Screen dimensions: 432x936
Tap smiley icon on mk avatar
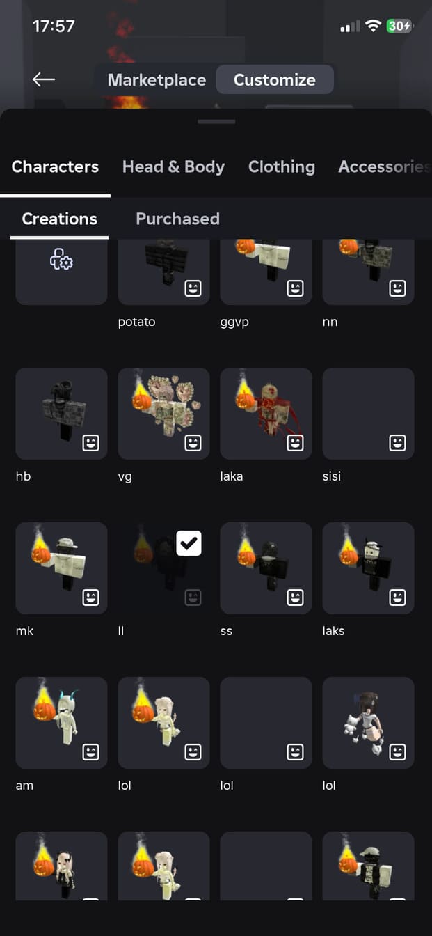[x=90, y=598]
